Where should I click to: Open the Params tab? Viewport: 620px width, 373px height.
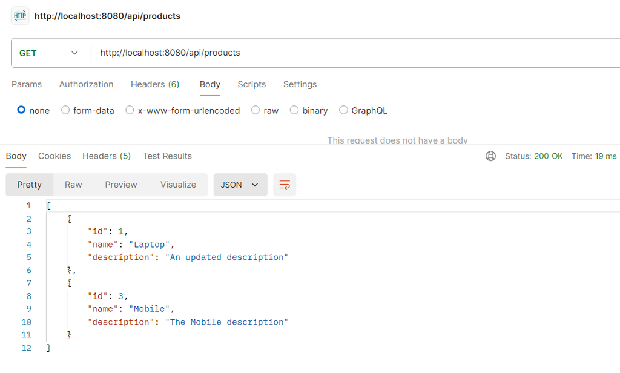tap(27, 84)
